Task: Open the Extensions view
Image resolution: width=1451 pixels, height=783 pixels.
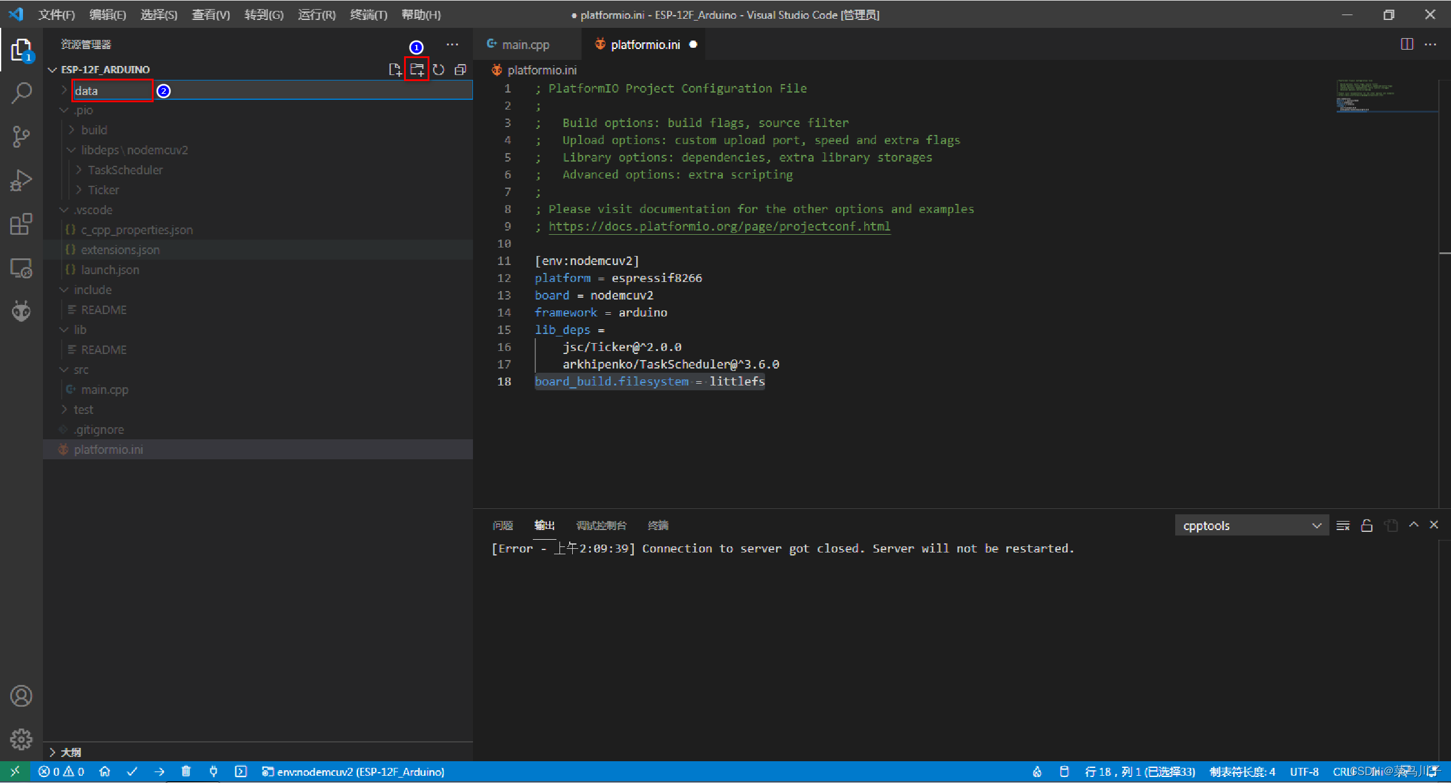Action: [21, 224]
